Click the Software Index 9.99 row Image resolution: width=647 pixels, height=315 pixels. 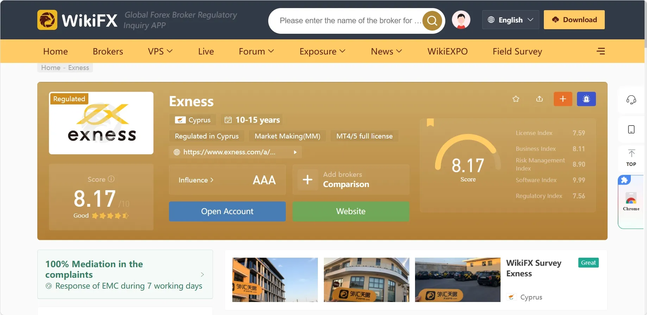pos(551,180)
